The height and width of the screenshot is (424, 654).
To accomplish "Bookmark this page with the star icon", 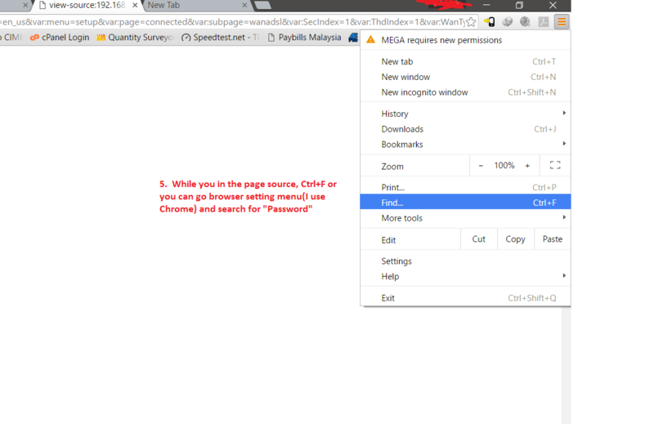I will click(472, 22).
